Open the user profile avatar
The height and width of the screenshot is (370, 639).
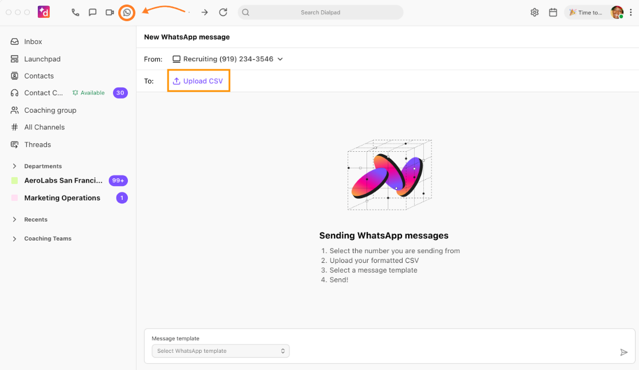(x=617, y=12)
